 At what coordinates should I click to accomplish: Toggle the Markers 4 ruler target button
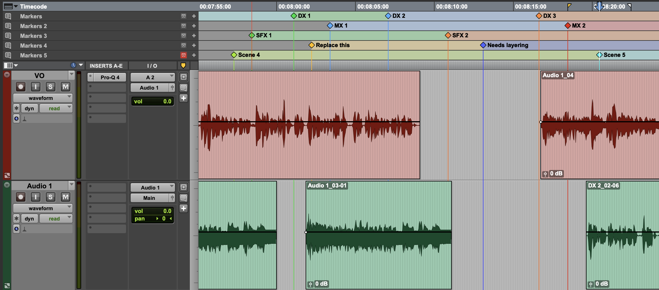click(x=184, y=46)
